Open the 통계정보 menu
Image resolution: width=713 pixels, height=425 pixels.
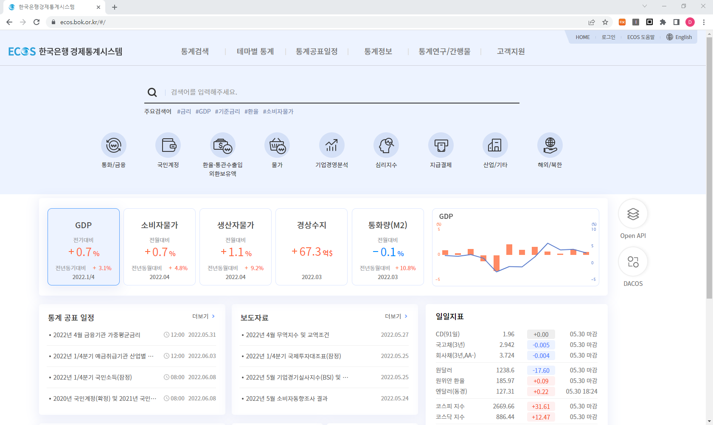pos(378,51)
